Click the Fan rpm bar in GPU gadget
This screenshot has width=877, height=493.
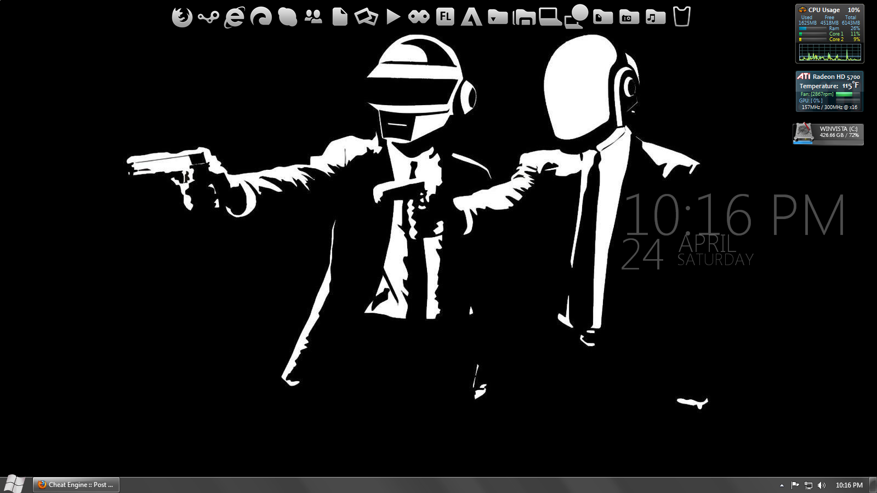pos(847,94)
